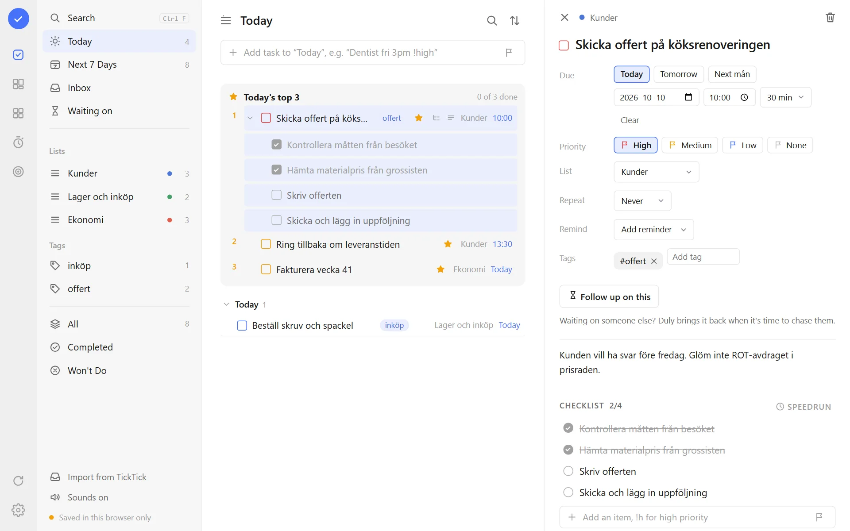Open the 30 min duration dropdown
Image resolution: width=850 pixels, height=531 pixels.
pos(785,97)
